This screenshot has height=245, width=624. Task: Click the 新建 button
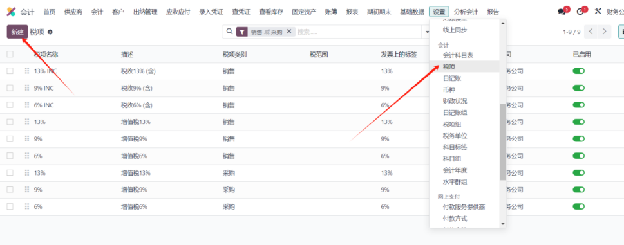[x=17, y=32]
